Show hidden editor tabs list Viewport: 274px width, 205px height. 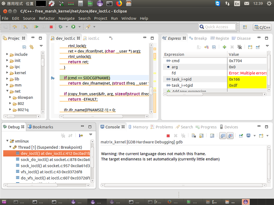coord(111,38)
